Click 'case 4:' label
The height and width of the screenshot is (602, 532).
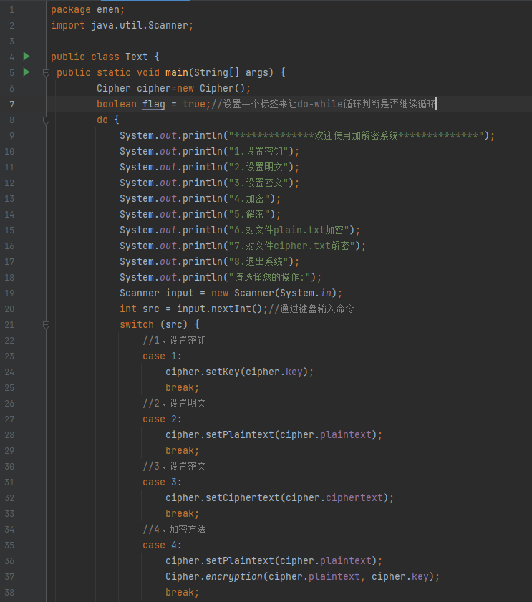click(x=162, y=545)
